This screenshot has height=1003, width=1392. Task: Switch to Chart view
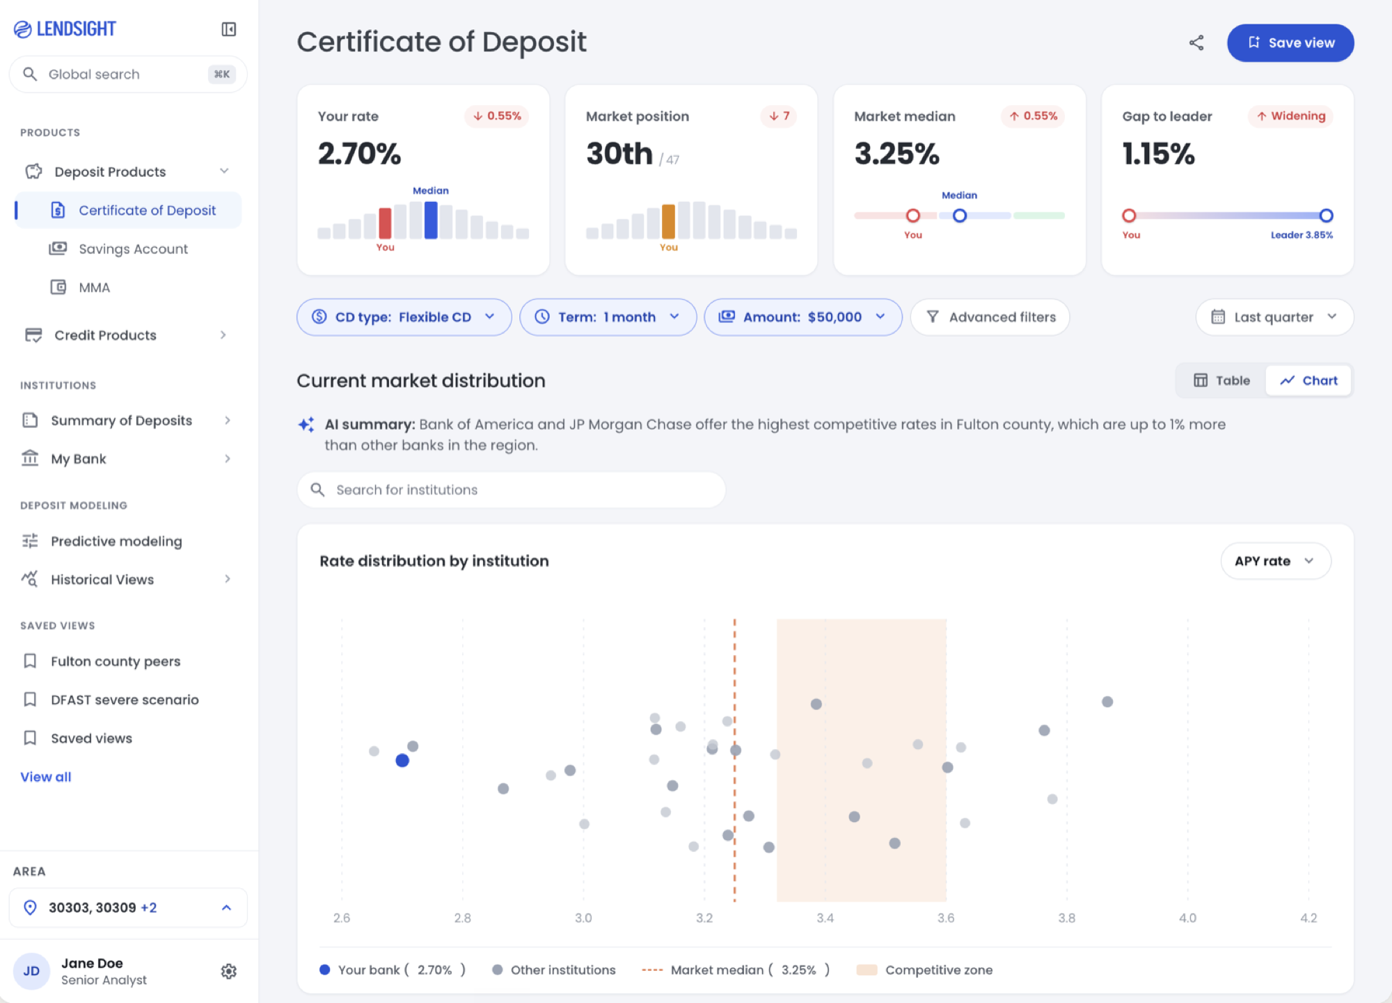(1308, 380)
